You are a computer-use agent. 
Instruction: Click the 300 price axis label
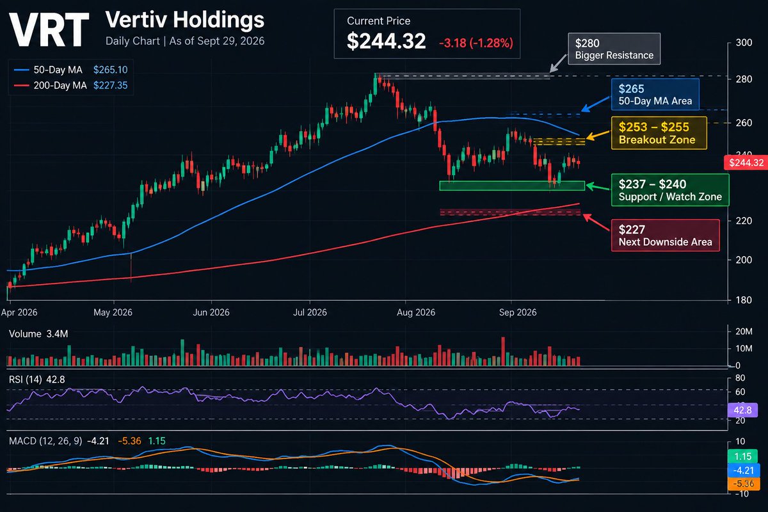click(x=744, y=43)
